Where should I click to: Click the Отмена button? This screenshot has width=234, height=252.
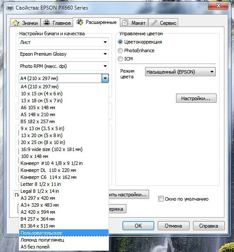coord(173,225)
